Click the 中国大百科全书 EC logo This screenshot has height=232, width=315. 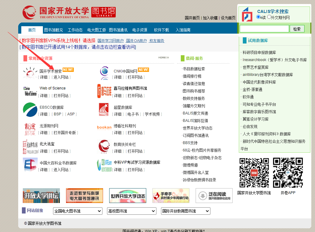tap(30, 165)
